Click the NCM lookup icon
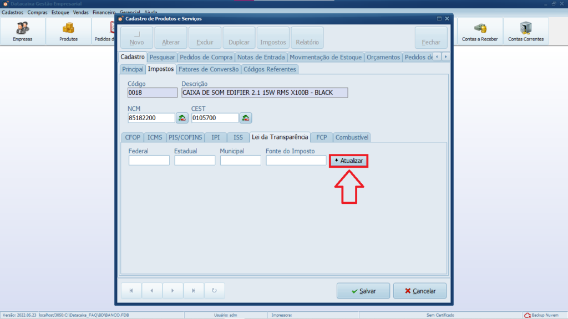 click(x=182, y=118)
